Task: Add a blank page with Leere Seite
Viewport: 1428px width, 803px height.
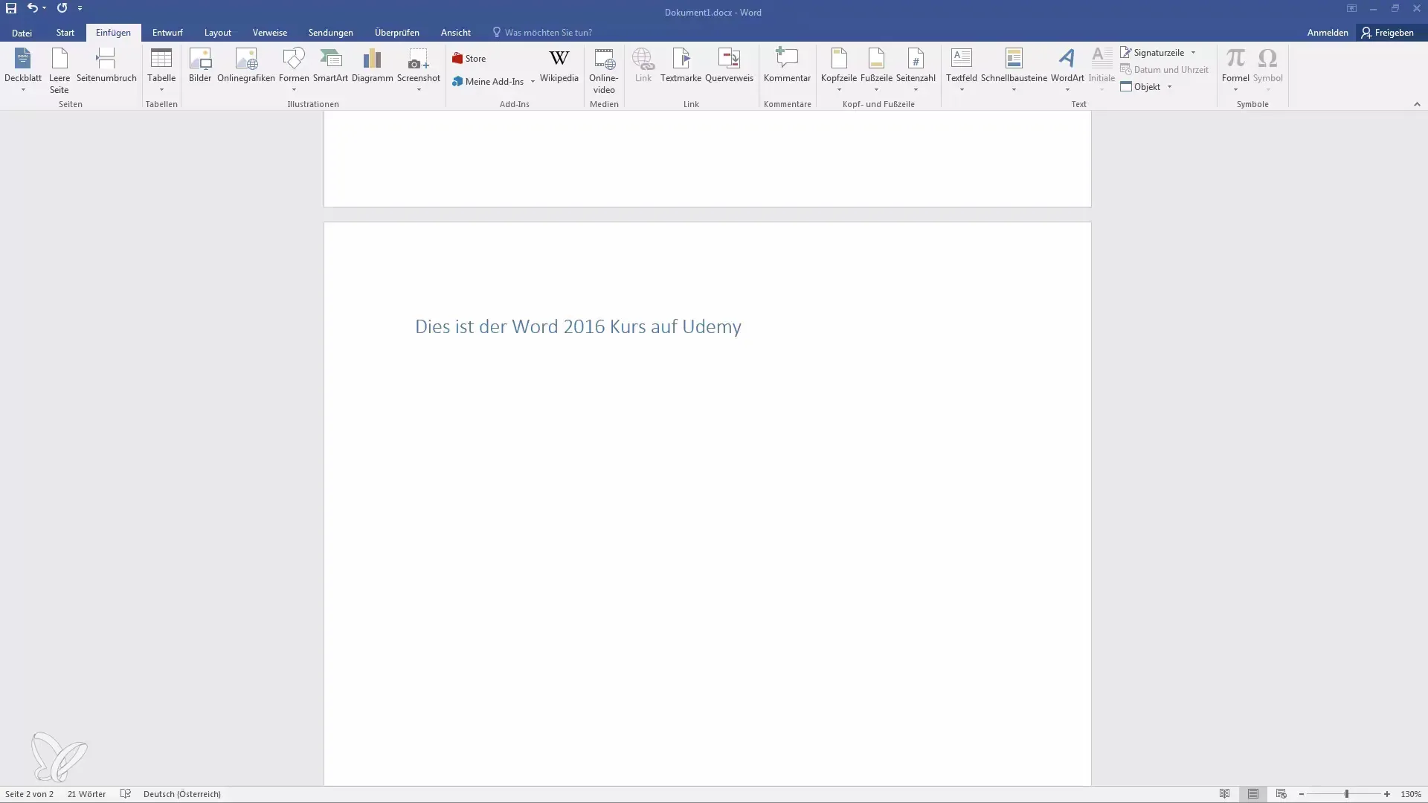Action: [59, 70]
